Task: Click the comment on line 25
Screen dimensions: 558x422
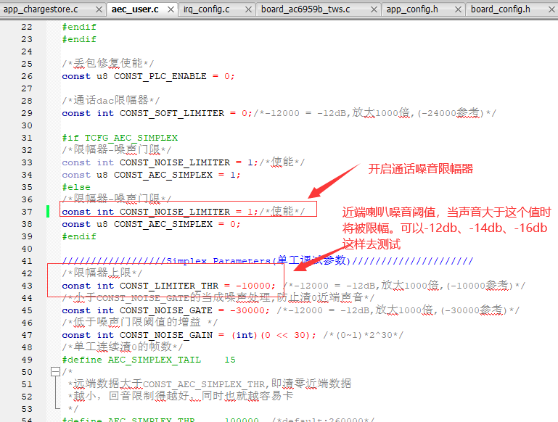Action: [x=108, y=64]
